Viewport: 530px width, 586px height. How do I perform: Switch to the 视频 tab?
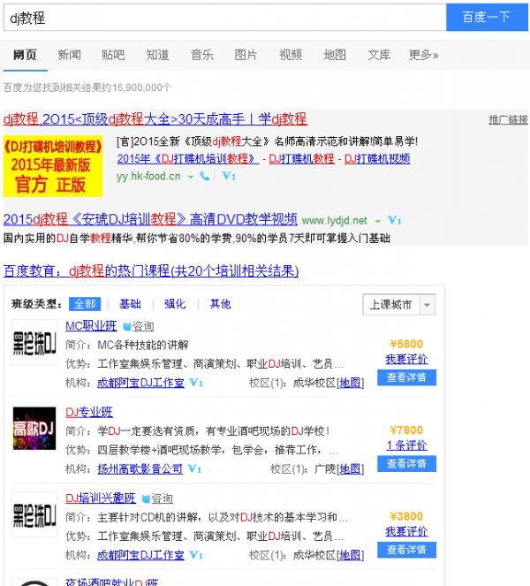pos(291,55)
